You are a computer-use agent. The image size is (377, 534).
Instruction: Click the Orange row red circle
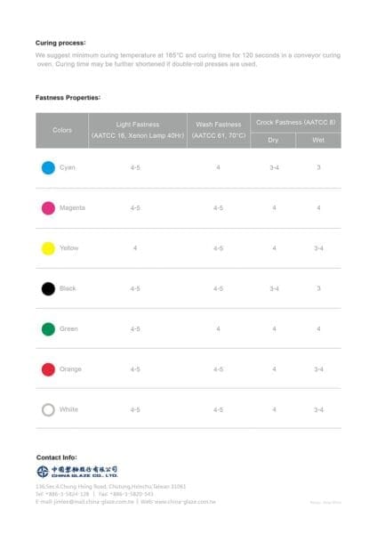[48, 369]
